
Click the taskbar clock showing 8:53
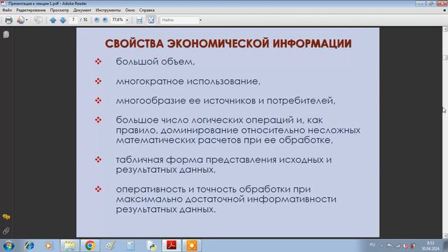[430, 246]
